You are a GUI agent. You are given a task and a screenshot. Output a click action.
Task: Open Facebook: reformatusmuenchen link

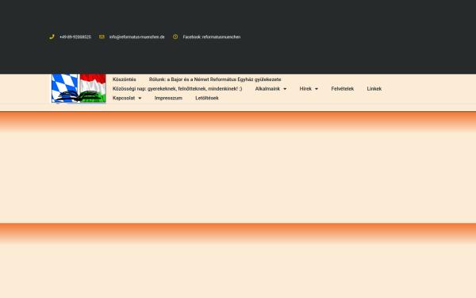[x=212, y=37]
